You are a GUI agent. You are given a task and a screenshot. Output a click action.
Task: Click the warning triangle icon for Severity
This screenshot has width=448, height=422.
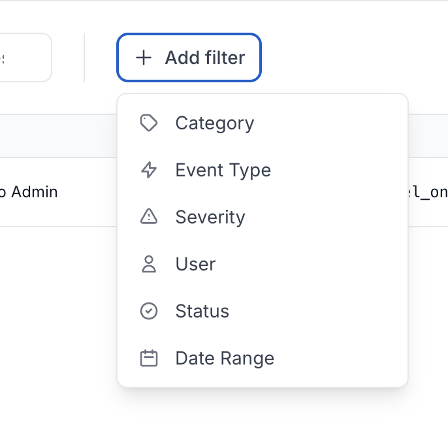click(x=149, y=217)
